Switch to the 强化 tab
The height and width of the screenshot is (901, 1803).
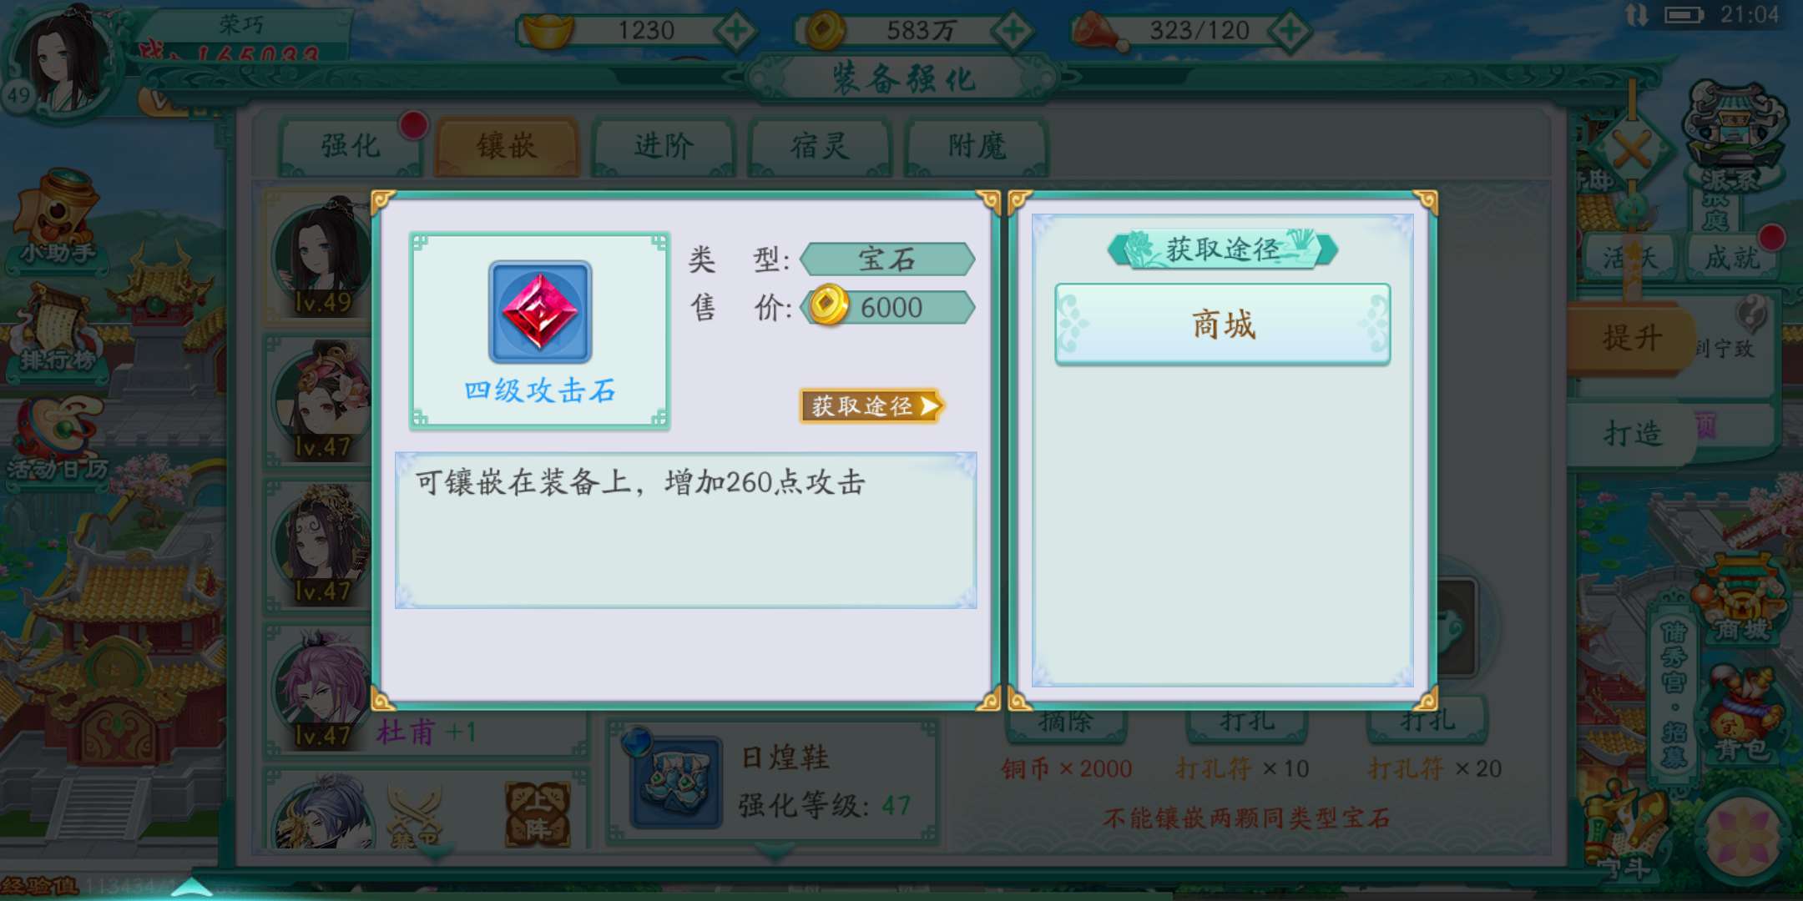click(351, 146)
